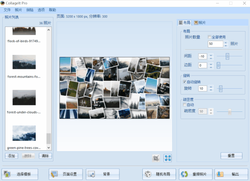The width and height of the screenshot is (250, 181).
Task: Enable the 全部使用 checkbox
Action: (x=210, y=37)
